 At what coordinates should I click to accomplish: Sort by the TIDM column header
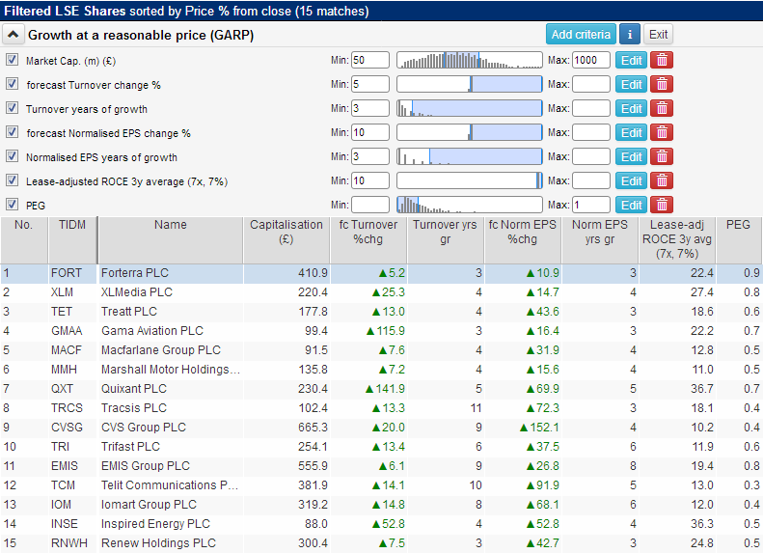tap(72, 240)
